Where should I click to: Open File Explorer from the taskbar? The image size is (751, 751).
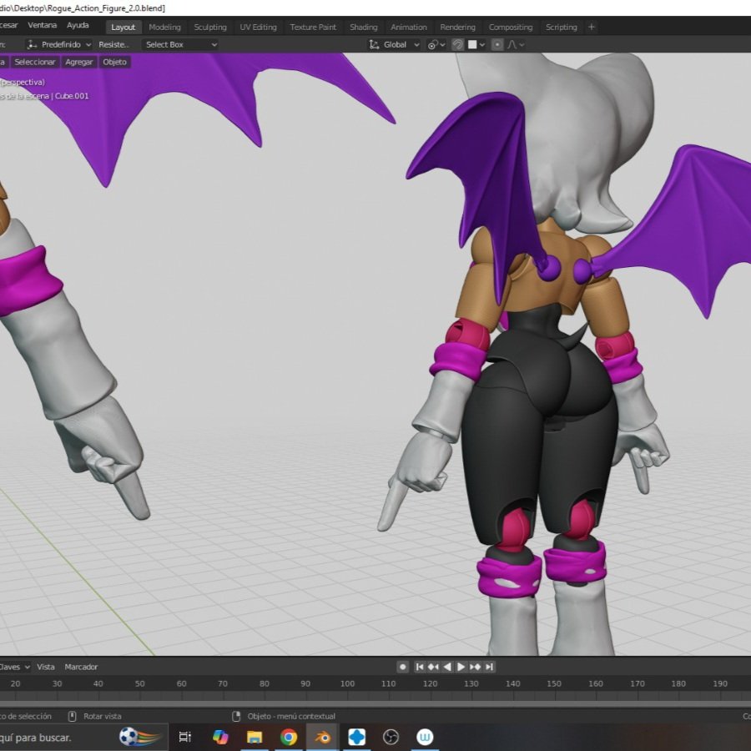tap(255, 737)
